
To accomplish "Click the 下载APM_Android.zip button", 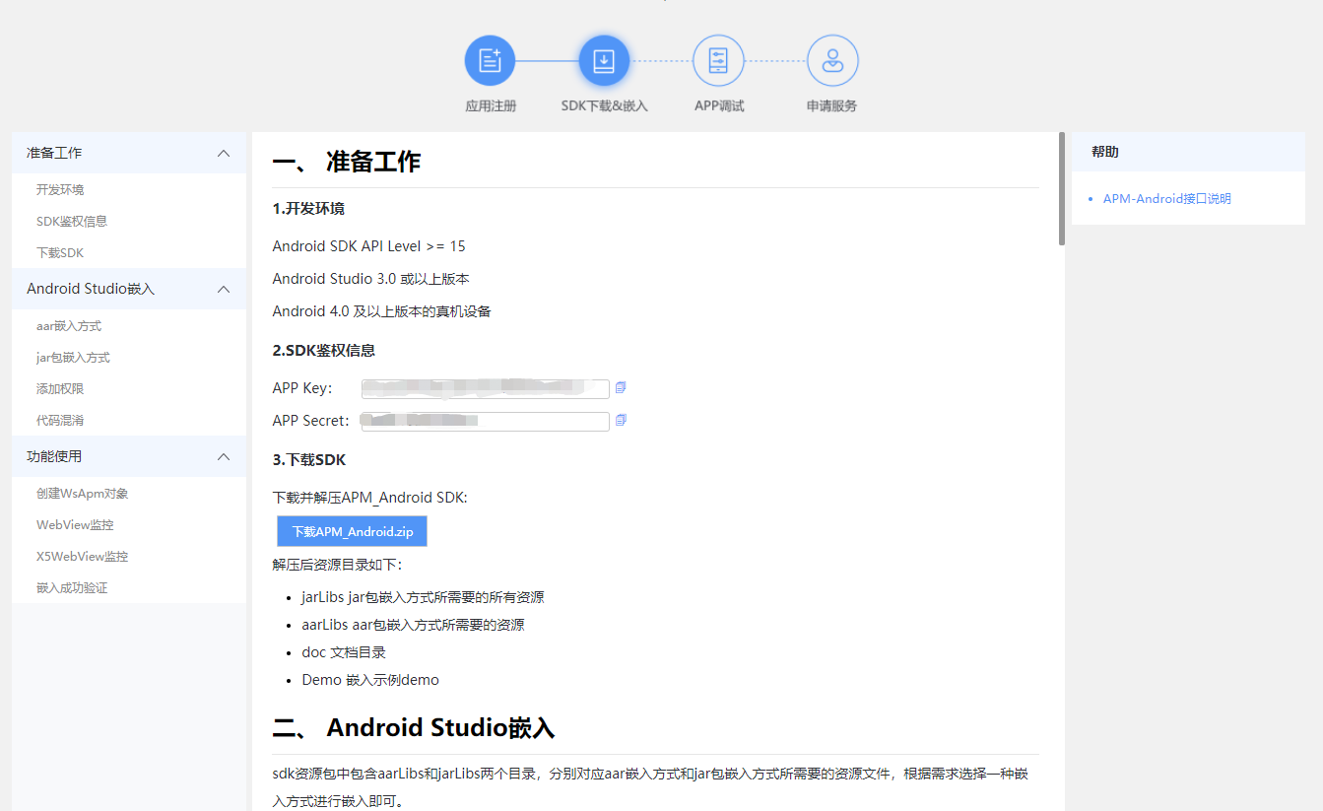I will pyautogui.click(x=352, y=531).
